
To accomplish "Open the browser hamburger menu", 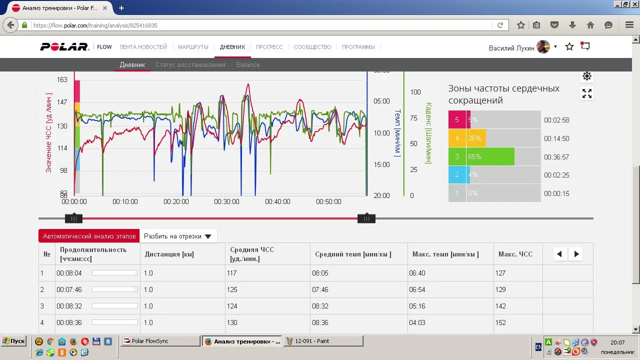I will [x=629, y=25].
